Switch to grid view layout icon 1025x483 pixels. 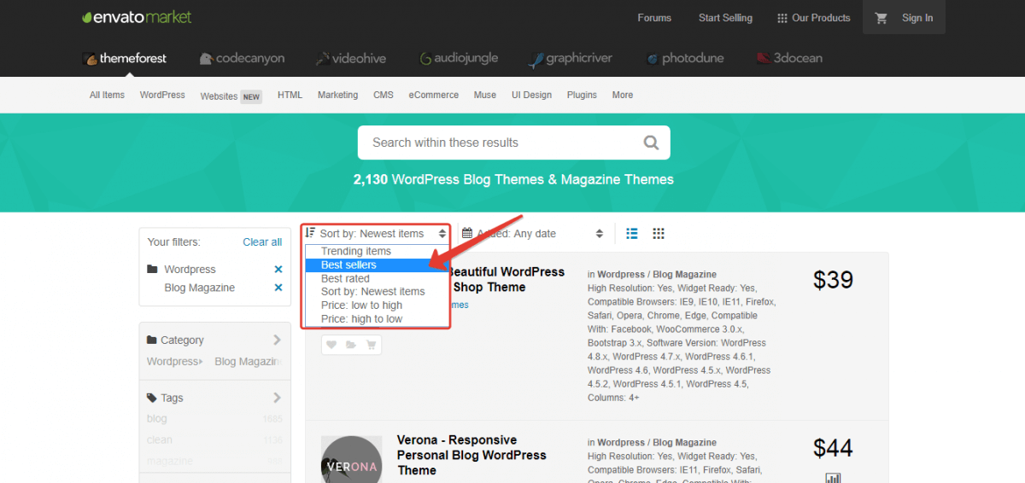[659, 233]
